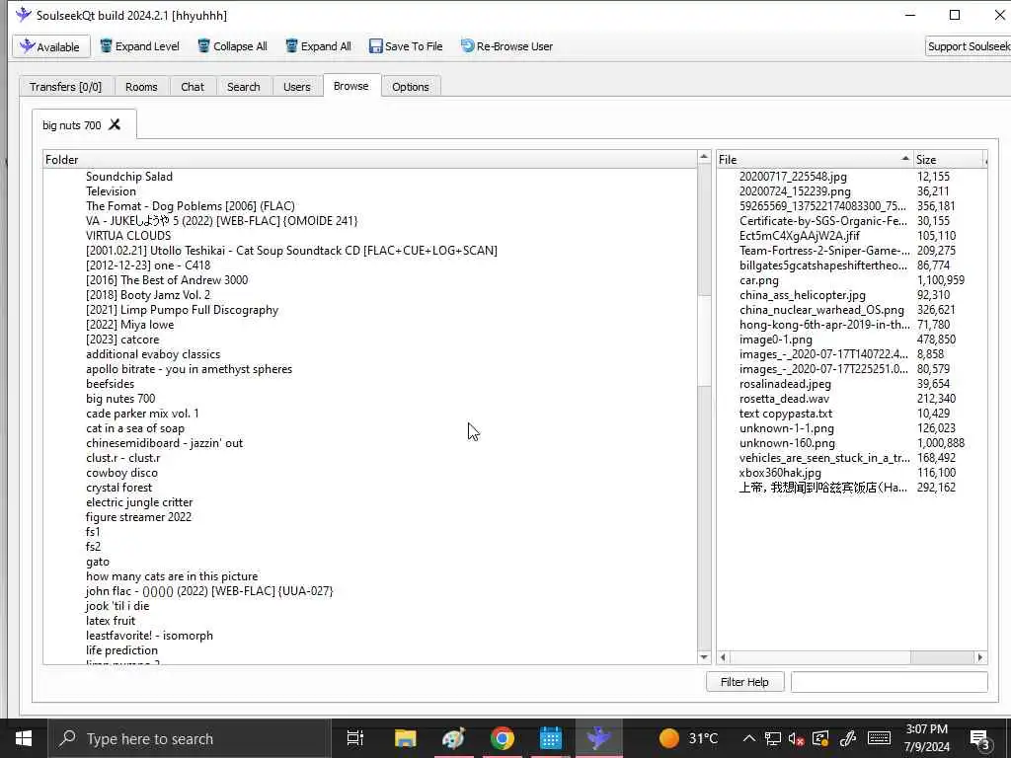Select the one - C418 folder
The height and width of the screenshot is (758, 1011).
[x=148, y=265]
